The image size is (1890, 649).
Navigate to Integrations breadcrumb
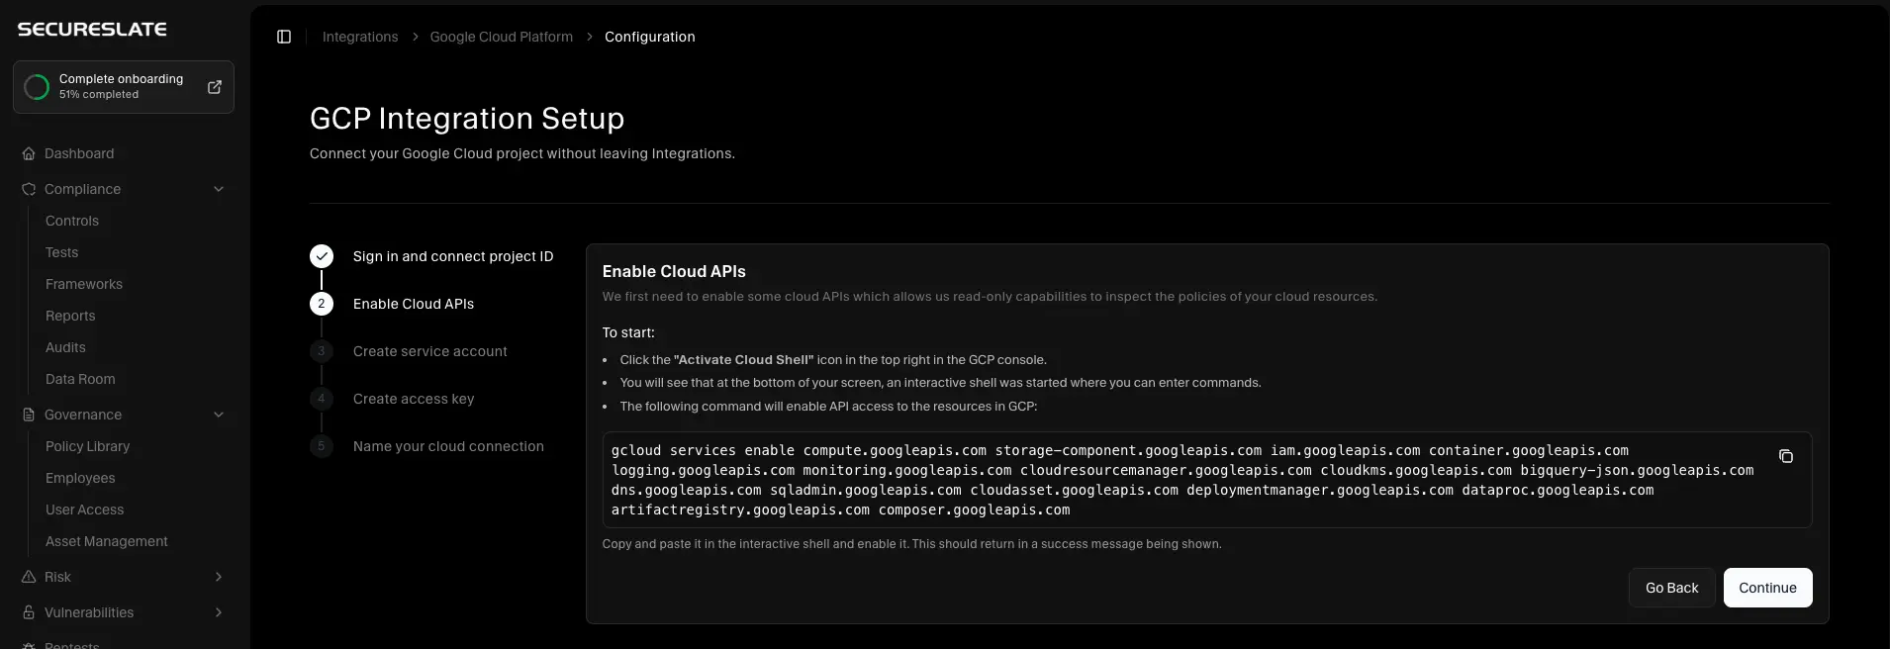[x=360, y=37]
